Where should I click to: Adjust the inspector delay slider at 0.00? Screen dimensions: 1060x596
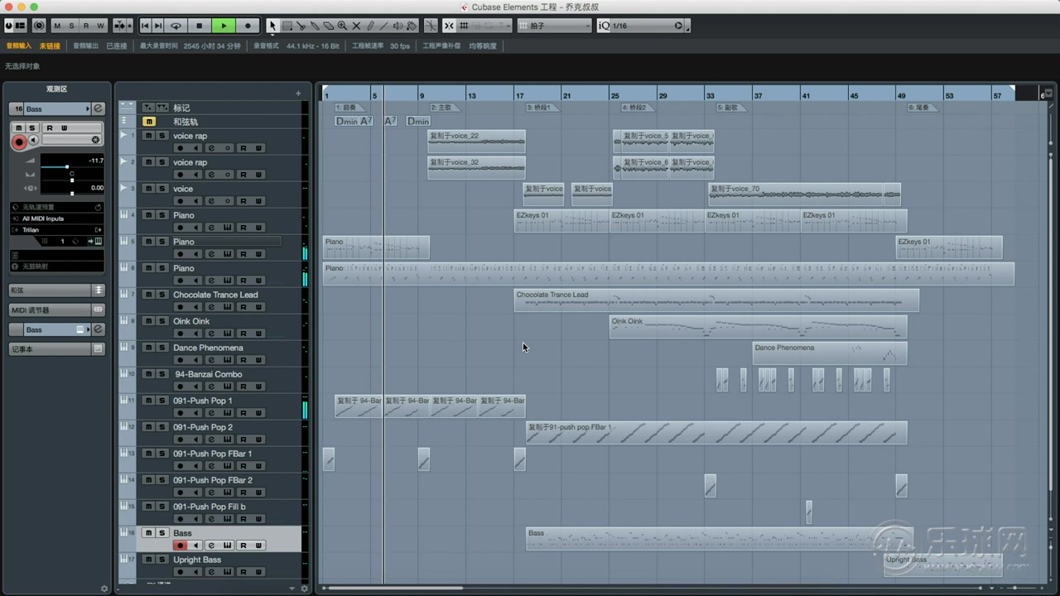(72, 193)
